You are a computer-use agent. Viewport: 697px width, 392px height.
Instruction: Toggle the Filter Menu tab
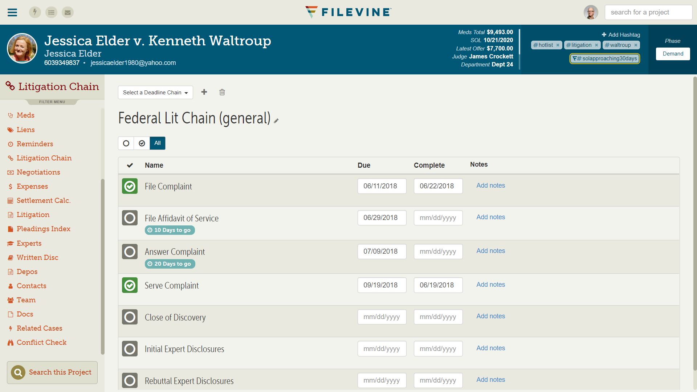point(52,102)
